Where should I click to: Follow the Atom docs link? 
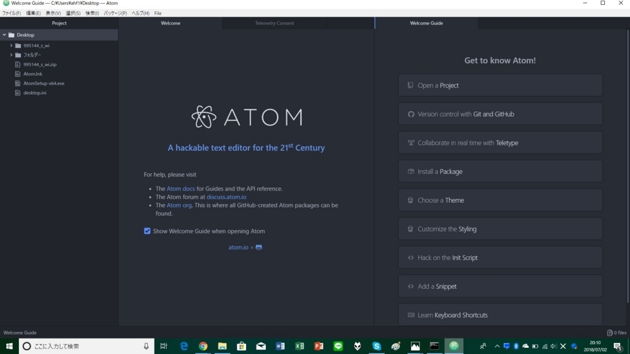pyautogui.click(x=181, y=189)
